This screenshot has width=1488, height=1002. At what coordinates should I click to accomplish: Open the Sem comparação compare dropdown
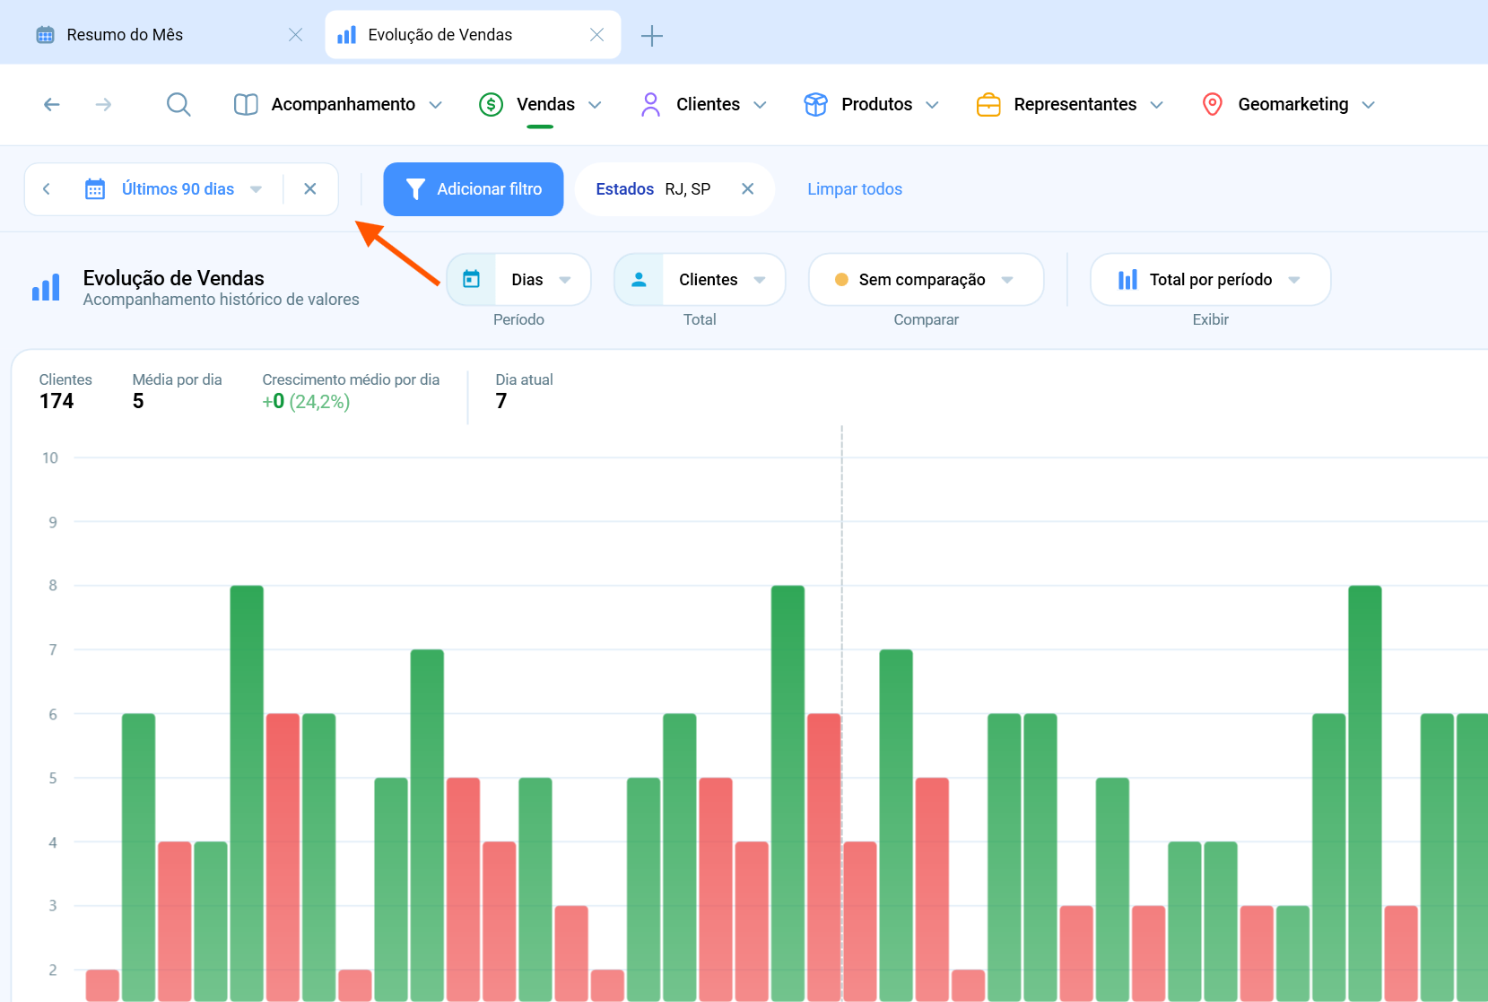(x=926, y=280)
